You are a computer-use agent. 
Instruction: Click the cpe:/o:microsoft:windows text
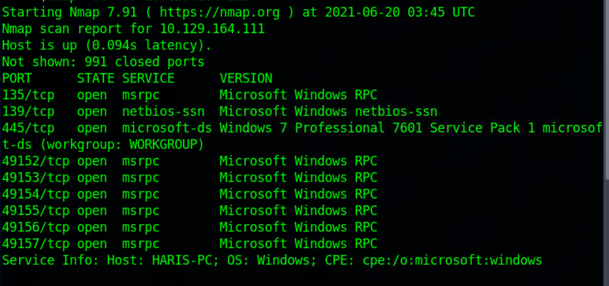(452, 260)
